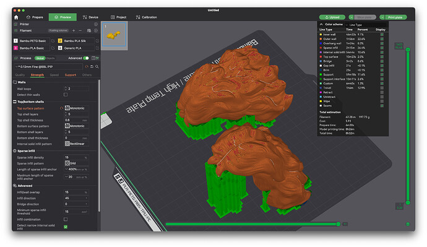Click the Filament section icon
Viewport: 427px width, 247px height.
16,30
